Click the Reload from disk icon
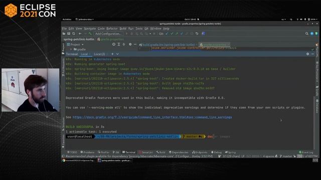321x180 pixels. pyautogui.click(x=74, y=33)
